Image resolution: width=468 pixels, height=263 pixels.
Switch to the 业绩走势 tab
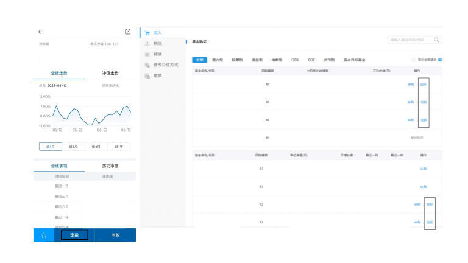tap(59, 73)
